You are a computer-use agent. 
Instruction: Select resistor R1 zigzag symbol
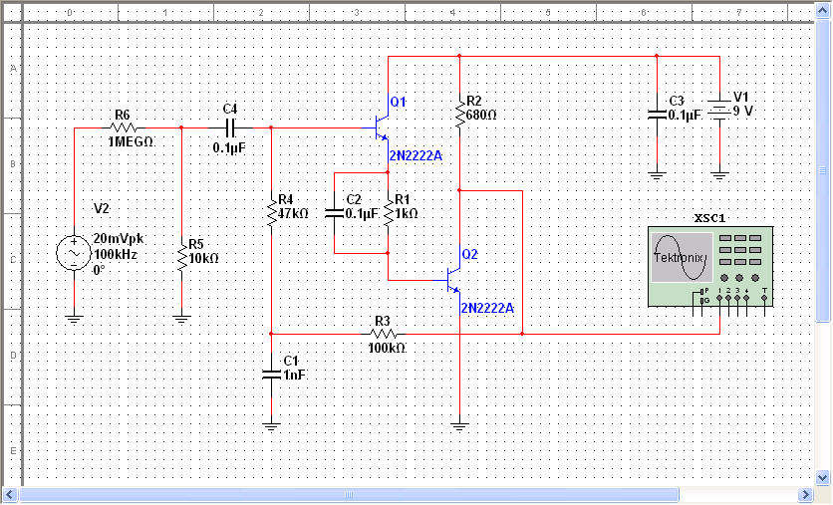[389, 213]
